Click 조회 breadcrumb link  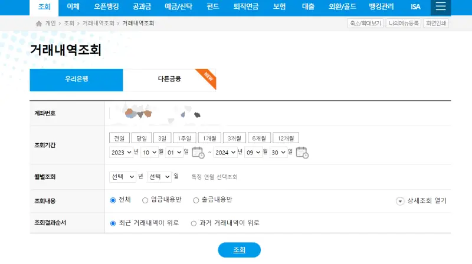69,24
